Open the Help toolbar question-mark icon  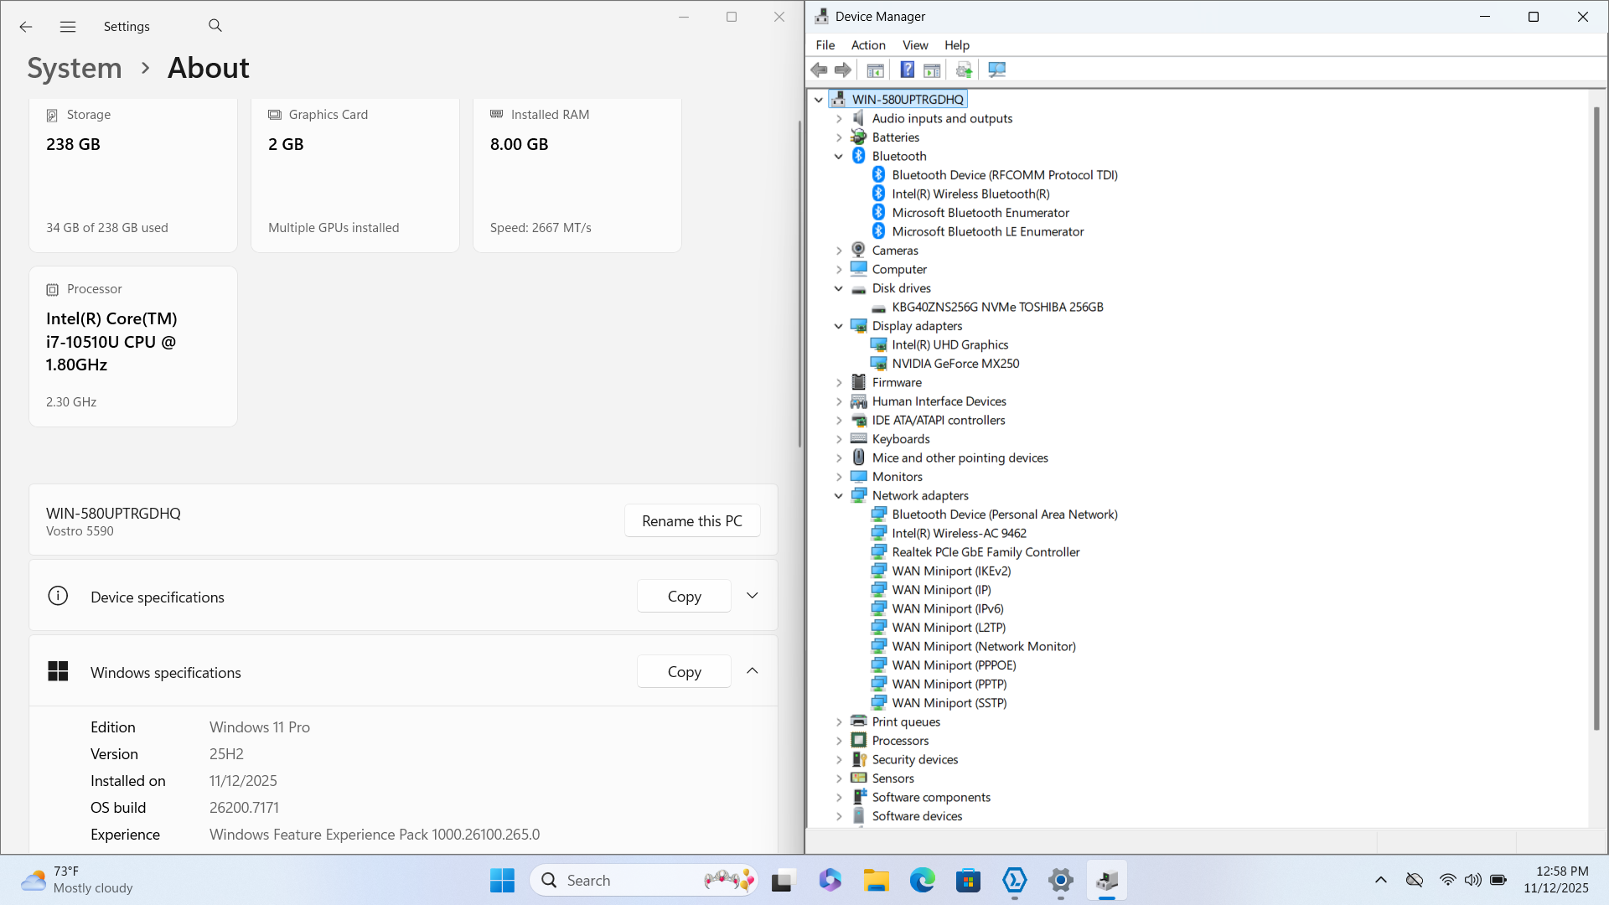coord(907,70)
